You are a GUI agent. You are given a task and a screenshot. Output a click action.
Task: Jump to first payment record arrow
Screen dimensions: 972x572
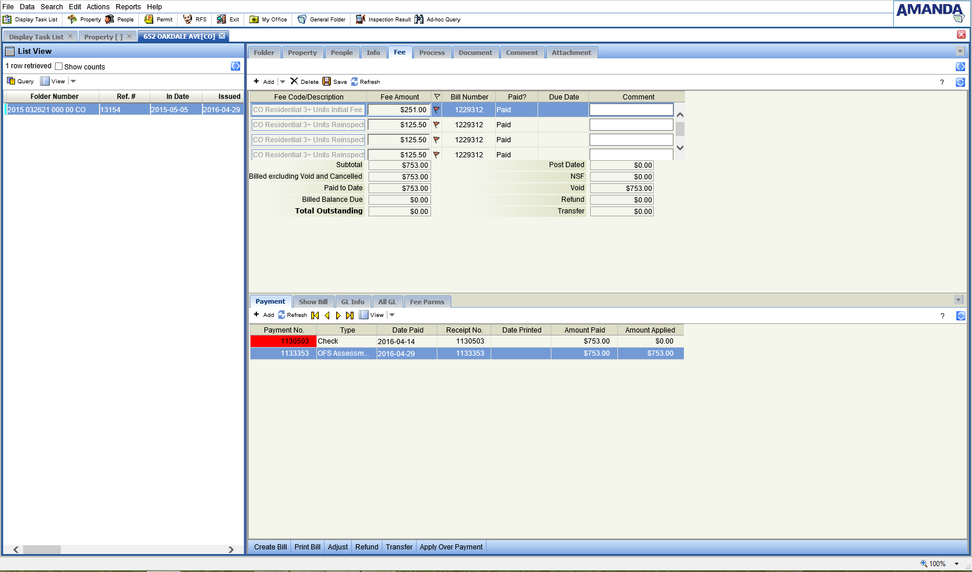tap(315, 315)
